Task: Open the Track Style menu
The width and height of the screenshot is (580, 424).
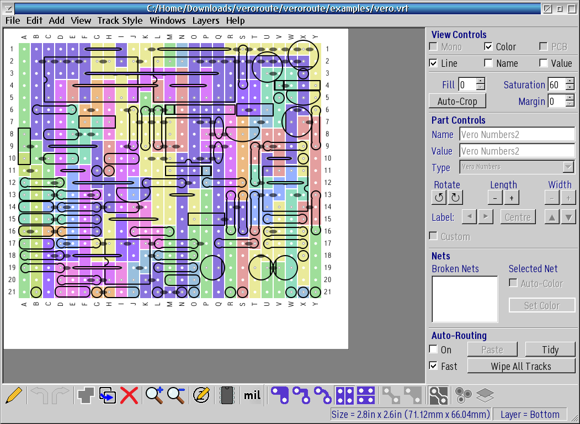Action: [x=120, y=20]
